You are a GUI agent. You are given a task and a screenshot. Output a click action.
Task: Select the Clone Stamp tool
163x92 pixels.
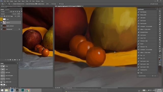(160, 29)
